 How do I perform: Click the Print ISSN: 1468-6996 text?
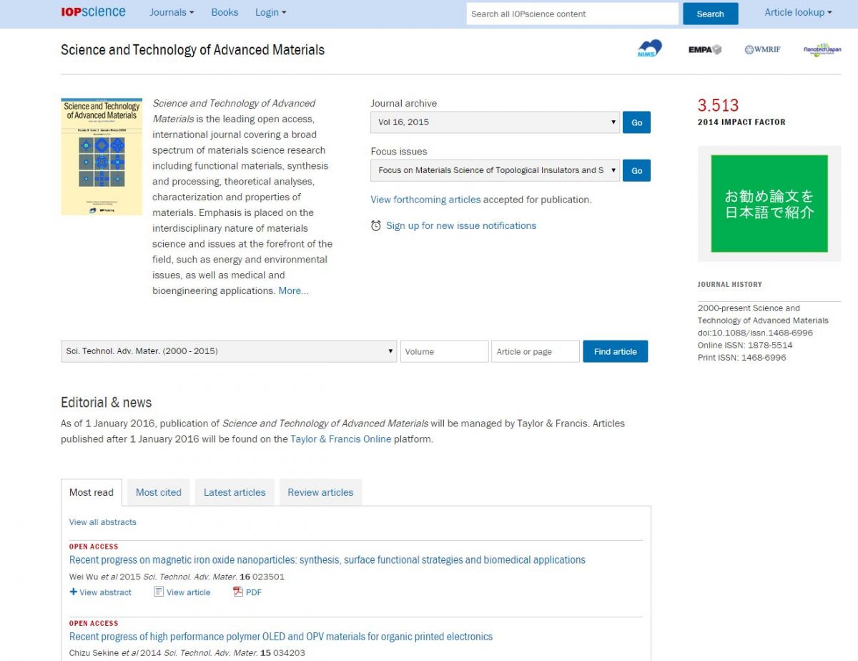point(741,357)
